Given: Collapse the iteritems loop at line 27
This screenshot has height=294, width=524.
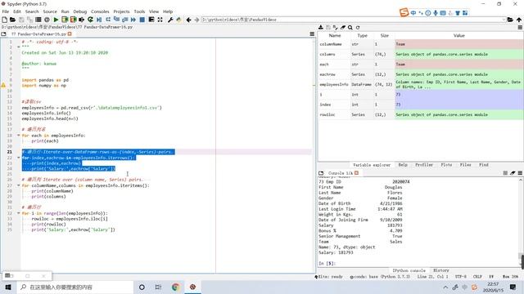Looking at the screenshot, I should [x=19, y=185].
